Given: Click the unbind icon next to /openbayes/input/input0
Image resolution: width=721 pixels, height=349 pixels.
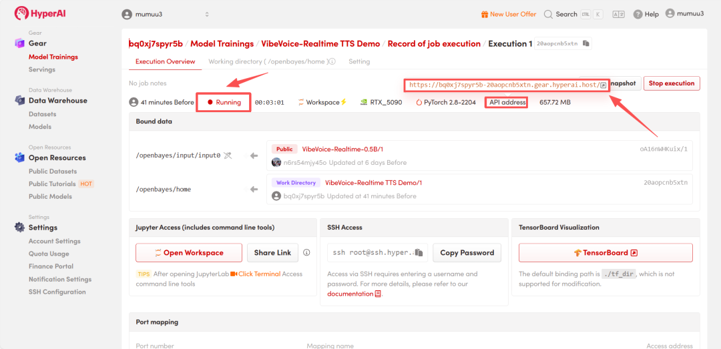Looking at the screenshot, I should 228,155.
